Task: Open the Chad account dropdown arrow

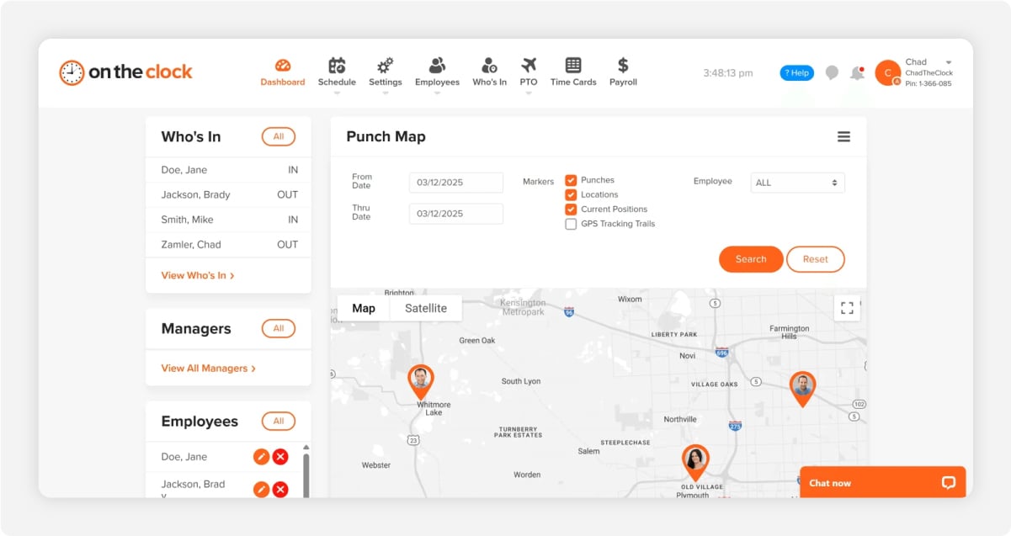Action: click(x=949, y=62)
